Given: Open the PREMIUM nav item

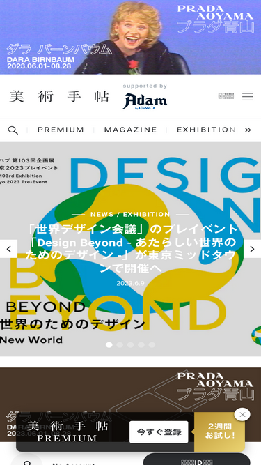Looking at the screenshot, I should click(61, 130).
